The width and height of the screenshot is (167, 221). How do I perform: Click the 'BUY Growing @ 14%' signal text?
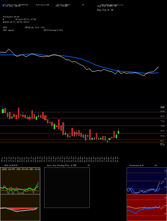53,30
